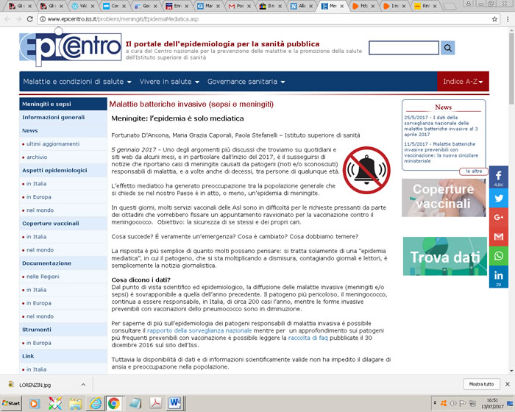
Task: Expand the Malattie e condizioni di salute menu
Action: [x=77, y=82]
